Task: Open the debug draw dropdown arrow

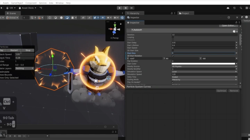Action: tap(76, 18)
